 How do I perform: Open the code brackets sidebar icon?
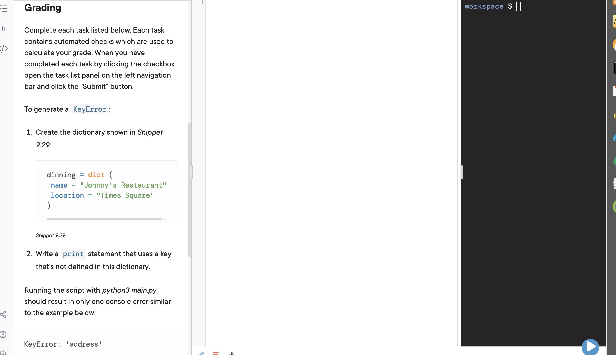(x=4, y=48)
